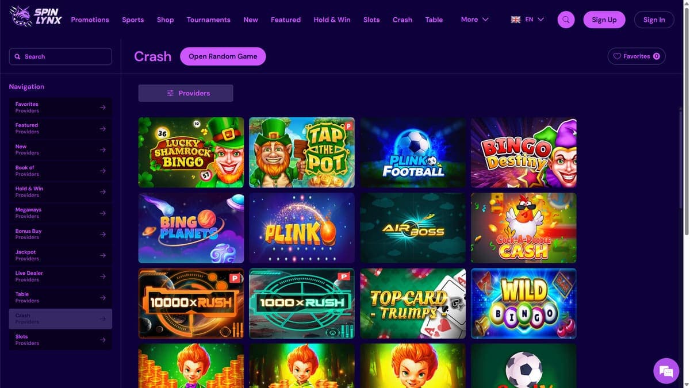The image size is (690, 388).
Task: Open Top Card Trumps game
Action: 413,304
